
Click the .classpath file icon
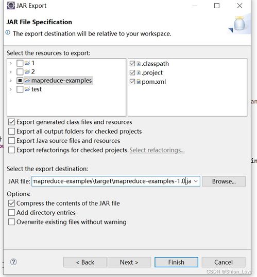[139, 64]
